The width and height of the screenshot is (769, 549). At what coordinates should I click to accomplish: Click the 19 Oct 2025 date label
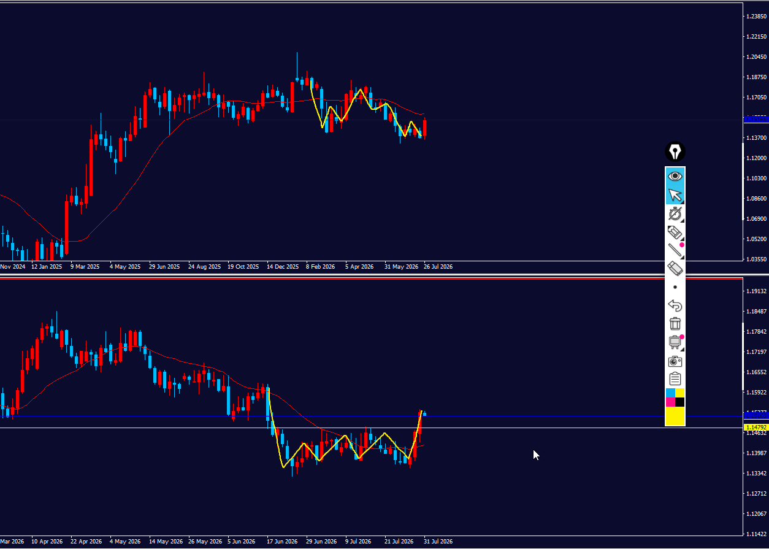tap(243, 267)
